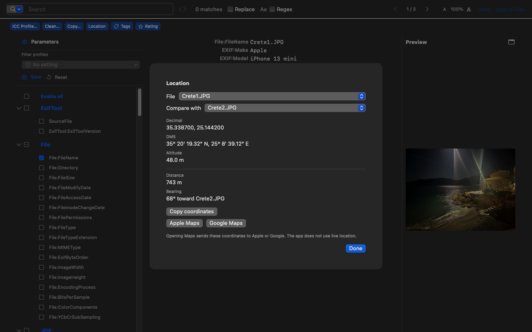
Task: Go to the next file arrow
Action: pyautogui.click(x=427, y=9)
